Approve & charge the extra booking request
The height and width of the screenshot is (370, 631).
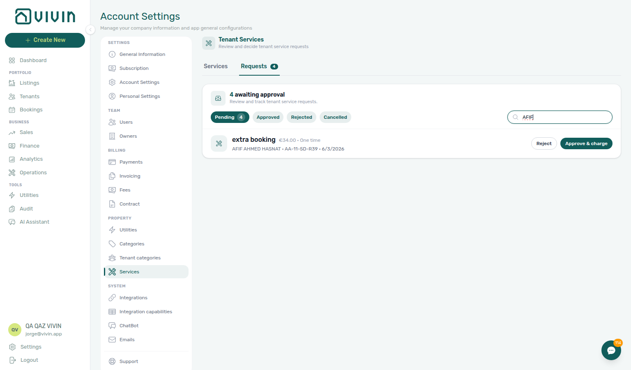586,143
